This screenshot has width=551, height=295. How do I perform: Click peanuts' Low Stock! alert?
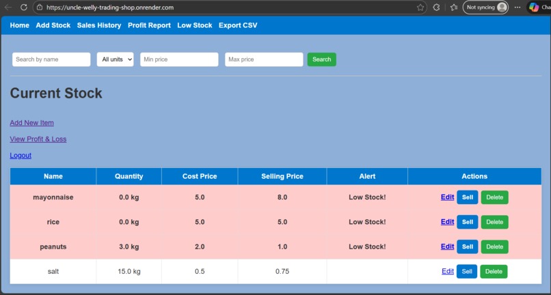(x=367, y=247)
